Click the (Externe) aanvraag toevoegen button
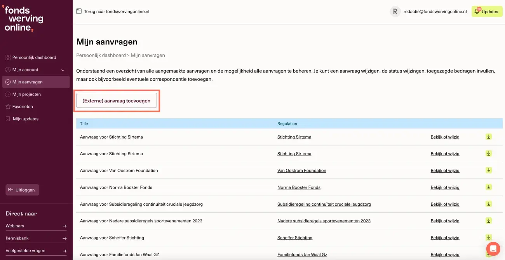 click(x=117, y=100)
